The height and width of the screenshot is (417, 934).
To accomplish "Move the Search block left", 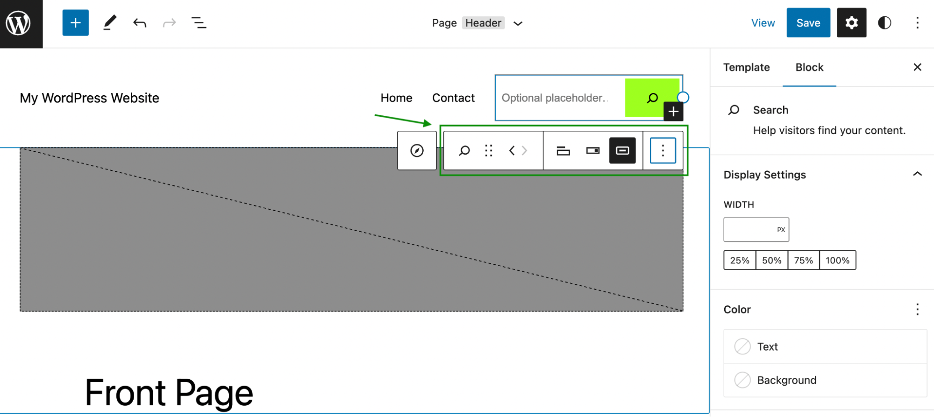I will (512, 150).
